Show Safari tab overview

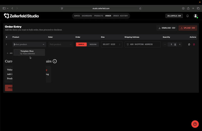[198, 8]
